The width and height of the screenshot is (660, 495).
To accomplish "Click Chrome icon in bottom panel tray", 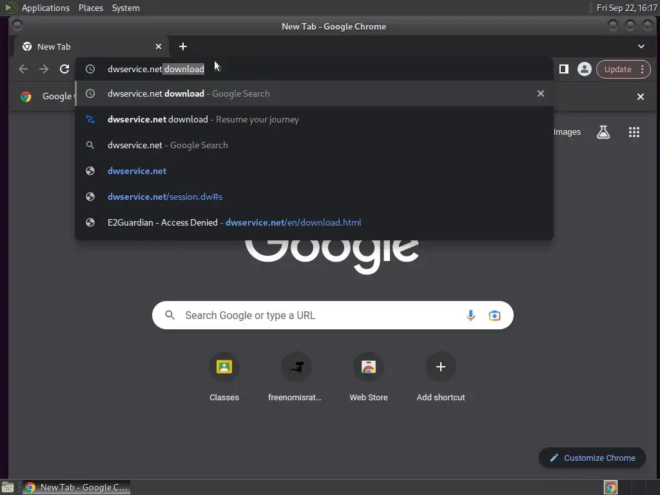I will [x=610, y=487].
